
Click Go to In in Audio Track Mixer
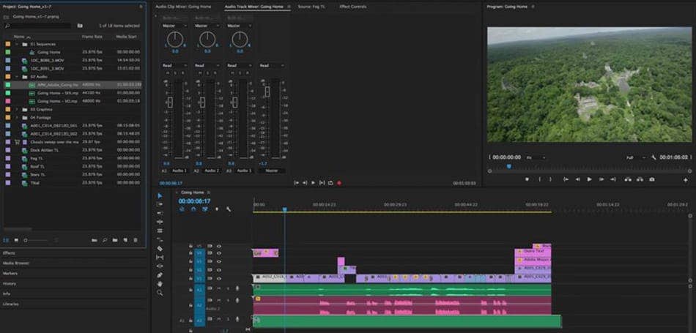297,183
